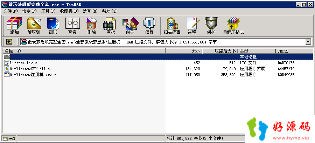Click the size value 184,320
Image resolution: width=315 pixels, height=143 pixels.
(x=193, y=69)
